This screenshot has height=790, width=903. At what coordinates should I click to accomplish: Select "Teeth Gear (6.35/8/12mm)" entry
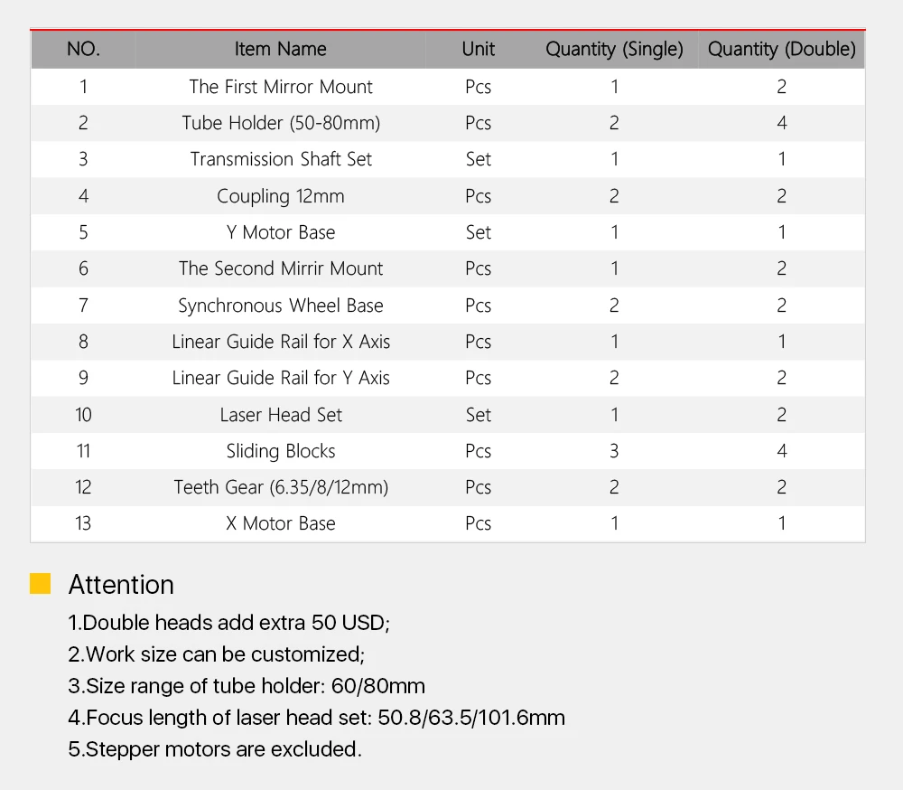tap(281, 487)
